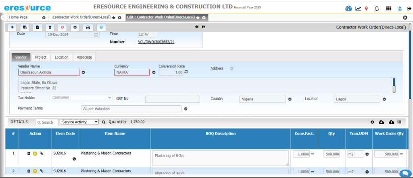Delete row 2 with its trash icon
The image size is (413, 178).
coord(29,171)
